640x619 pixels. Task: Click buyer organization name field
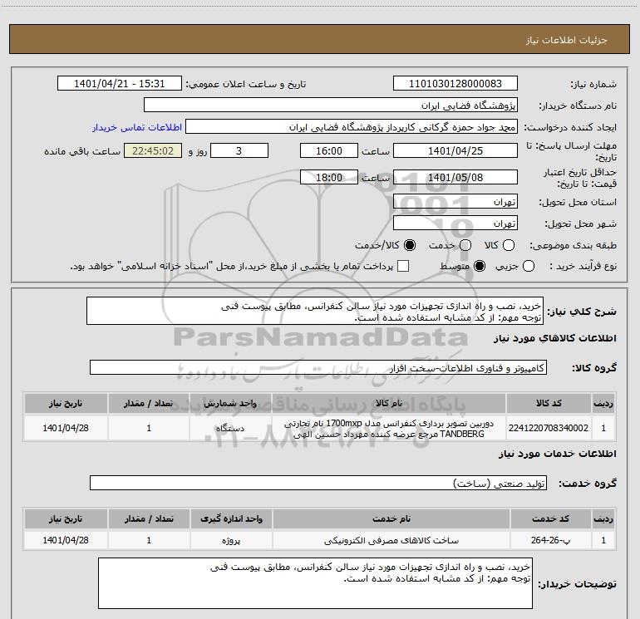pyautogui.click(x=331, y=106)
